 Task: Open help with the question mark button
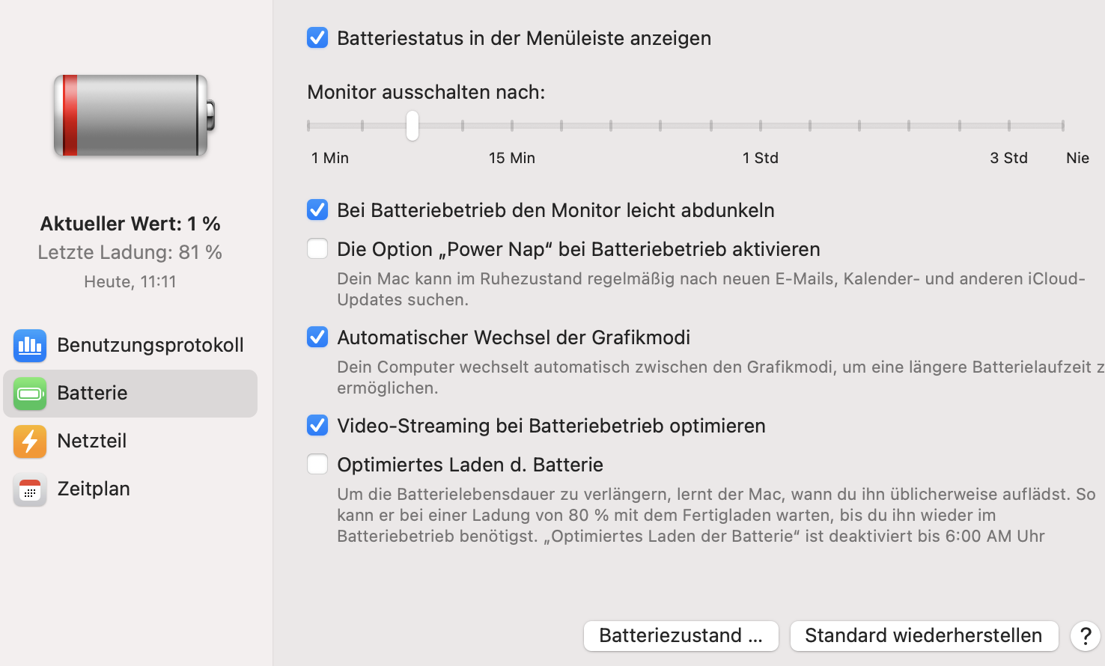pyautogui.click(x=1085, y=636)
